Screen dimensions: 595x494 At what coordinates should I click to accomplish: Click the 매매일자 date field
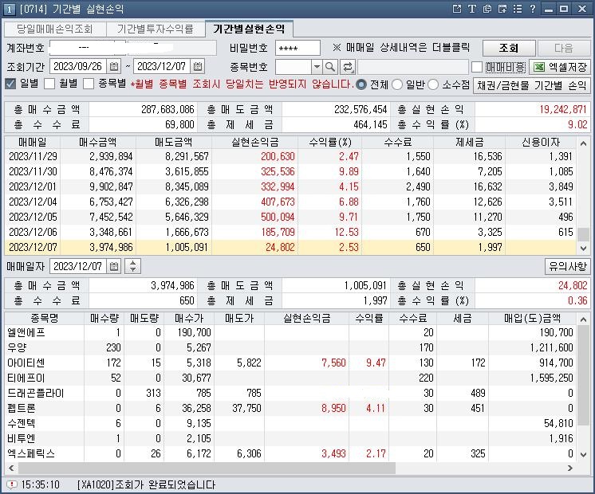click(78, 266)
